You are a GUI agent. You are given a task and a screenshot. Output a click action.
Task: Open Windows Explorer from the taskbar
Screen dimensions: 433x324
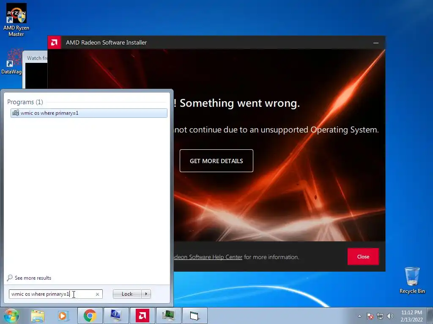[x=38, y=316]
